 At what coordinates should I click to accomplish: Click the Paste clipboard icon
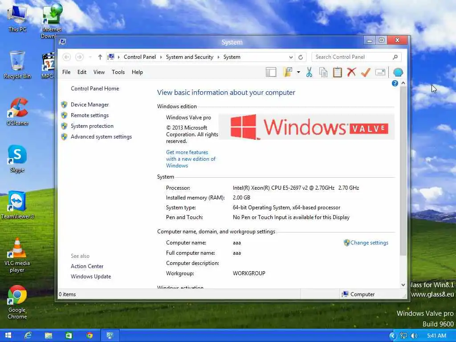click(338, 72)
